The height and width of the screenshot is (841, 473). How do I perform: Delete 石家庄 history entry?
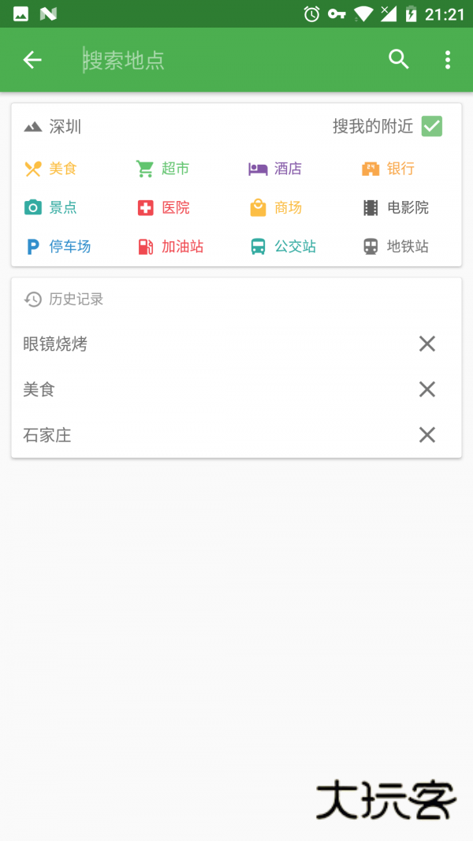point(426,434)
